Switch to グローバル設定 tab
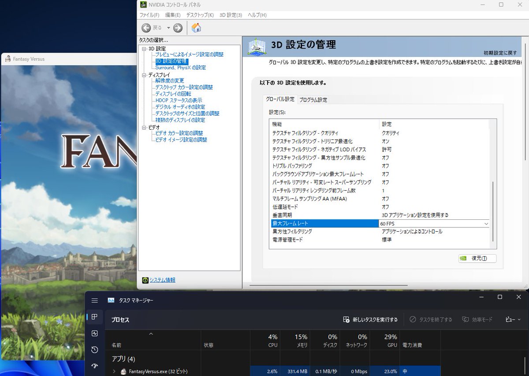The width and height of the screenshot is (529, 376). click(x=280, y=99)
